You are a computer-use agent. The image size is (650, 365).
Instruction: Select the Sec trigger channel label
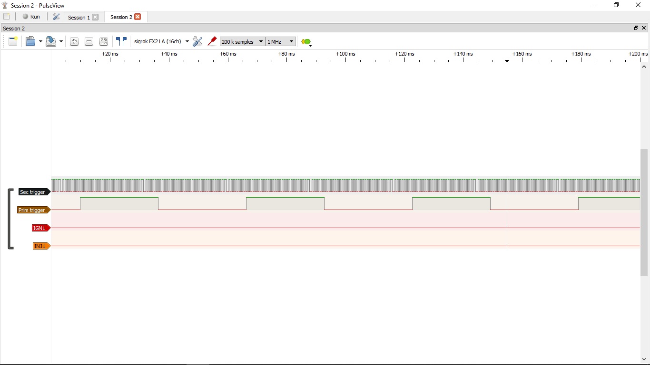pos(34,192)
